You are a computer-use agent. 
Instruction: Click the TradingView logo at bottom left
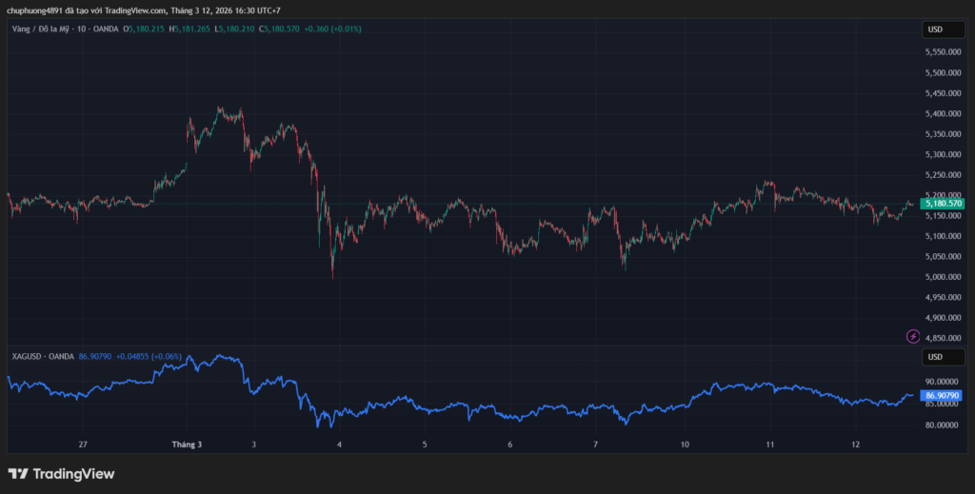pyautogui.click(x=61, y=473)
